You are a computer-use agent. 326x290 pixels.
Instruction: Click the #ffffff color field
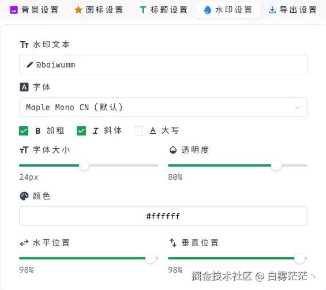pos(163,216)
